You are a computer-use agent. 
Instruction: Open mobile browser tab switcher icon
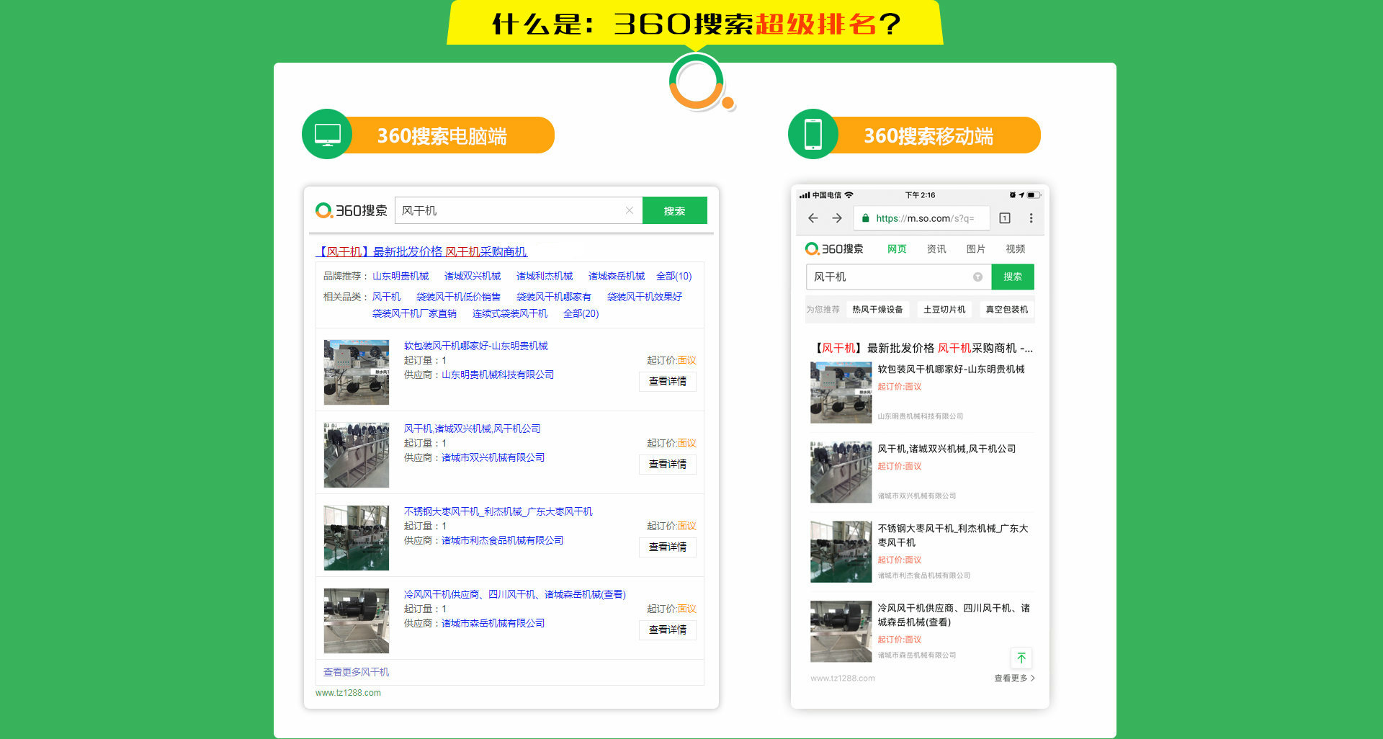click(x=1005, y=218)
